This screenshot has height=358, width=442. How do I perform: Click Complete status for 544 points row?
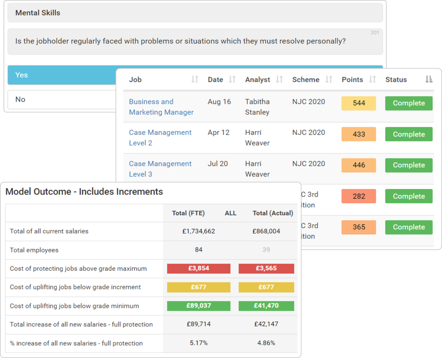(x=409, y=103)
